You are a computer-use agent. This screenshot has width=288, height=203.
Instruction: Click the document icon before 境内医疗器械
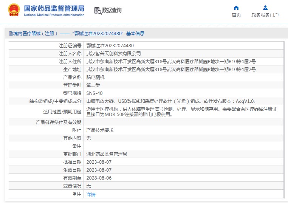[x=11, y=33]
